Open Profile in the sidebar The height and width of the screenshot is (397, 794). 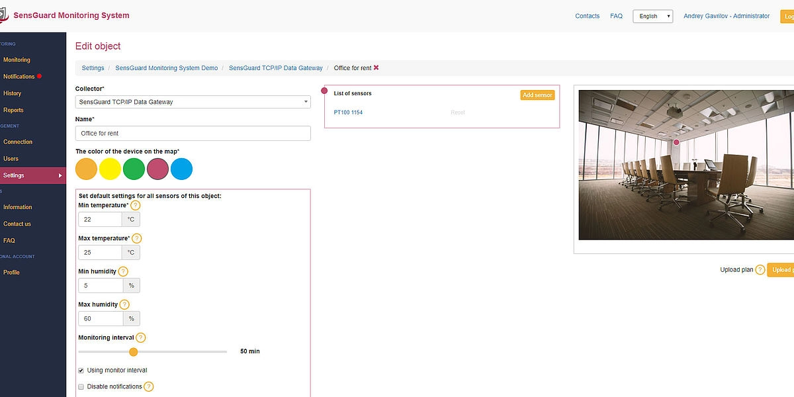(11, 273)
